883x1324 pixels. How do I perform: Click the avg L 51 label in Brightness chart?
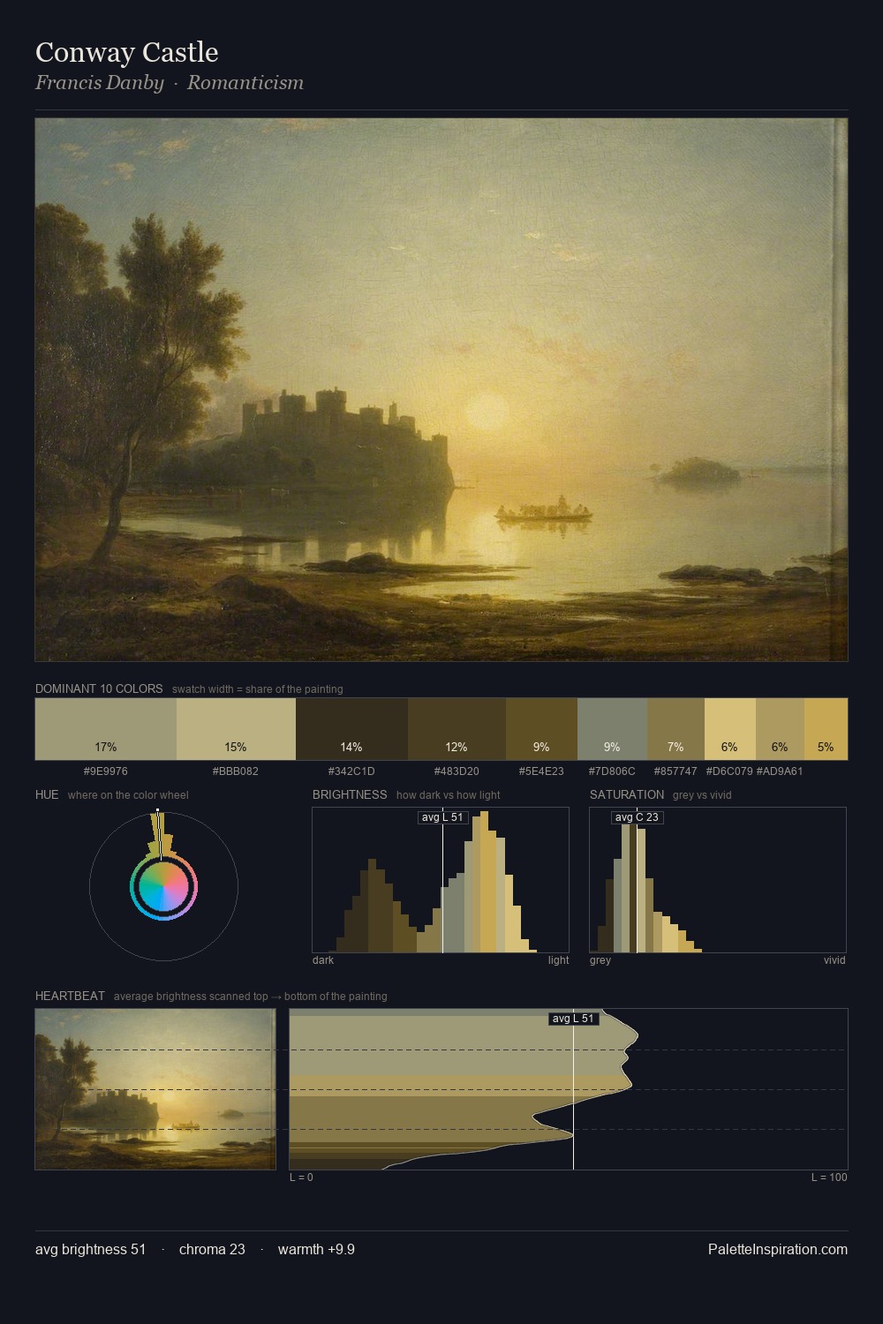pyautogui.click(x=442, y=817)
